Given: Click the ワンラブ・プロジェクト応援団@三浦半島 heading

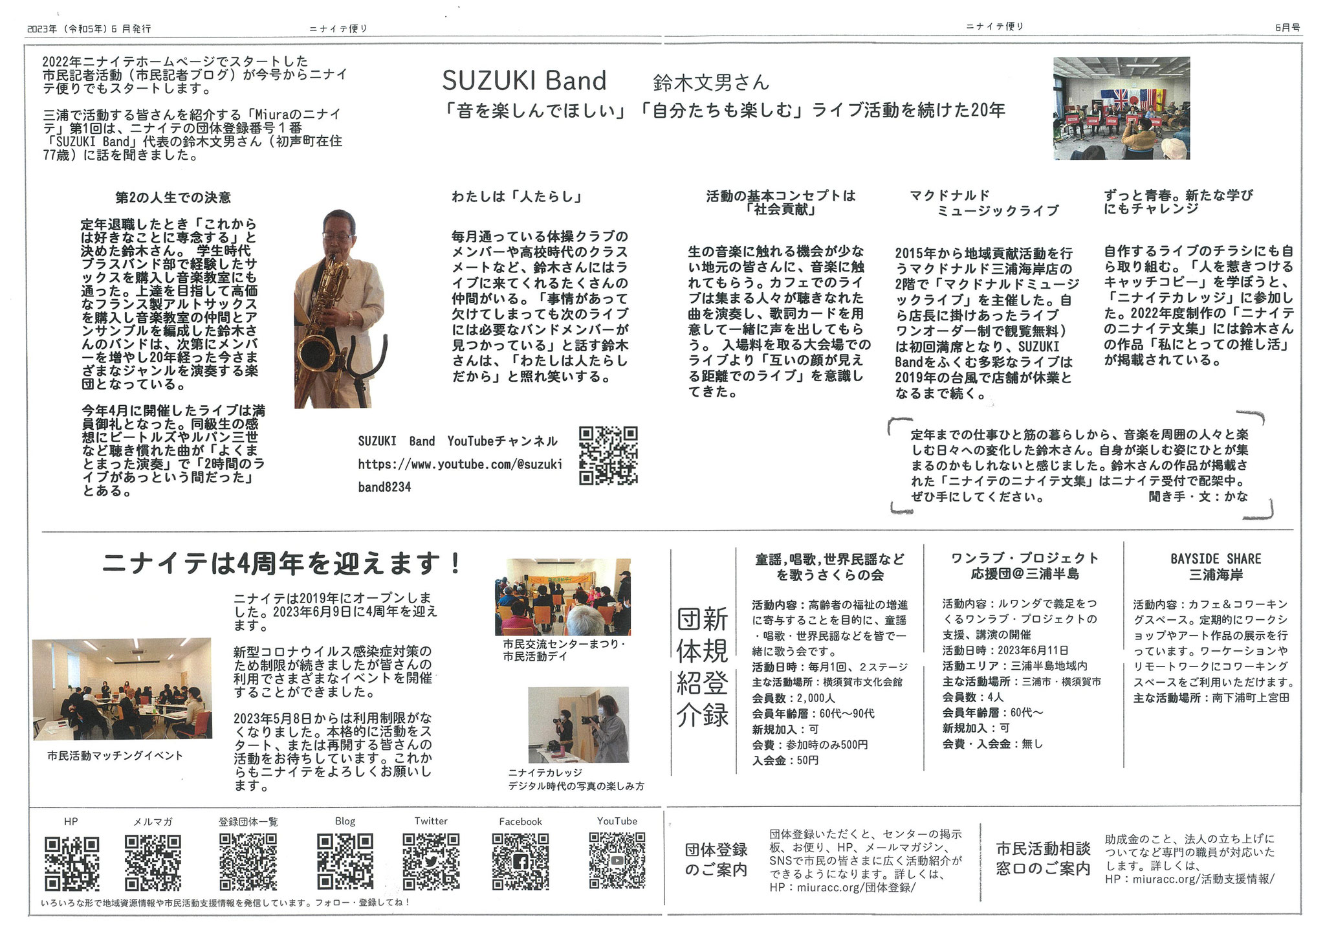Looking at the screenshot, I should [x=1025, y=566].
